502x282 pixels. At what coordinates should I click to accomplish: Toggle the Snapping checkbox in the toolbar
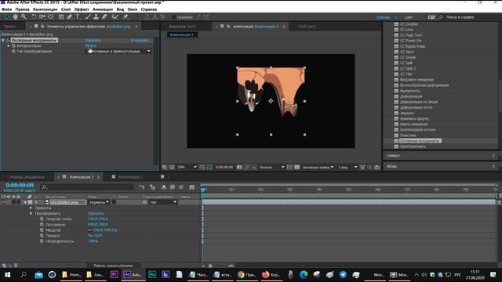click(x=174, y=17)
